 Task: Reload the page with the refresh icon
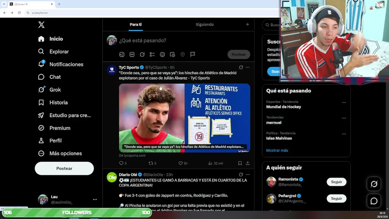click(19, 13)
